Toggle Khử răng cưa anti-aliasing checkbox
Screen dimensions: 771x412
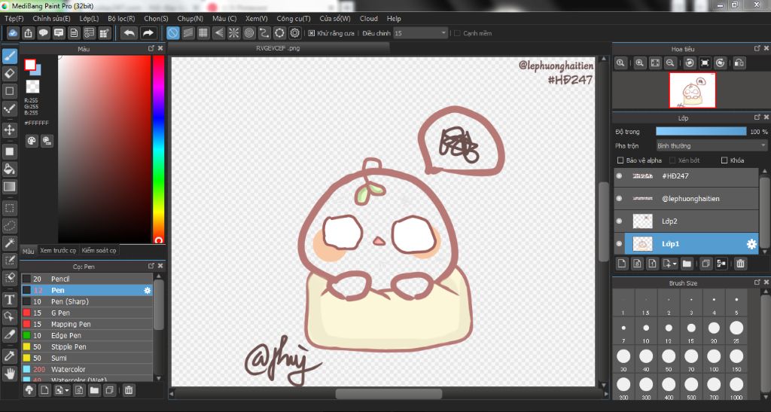[311, 33]
